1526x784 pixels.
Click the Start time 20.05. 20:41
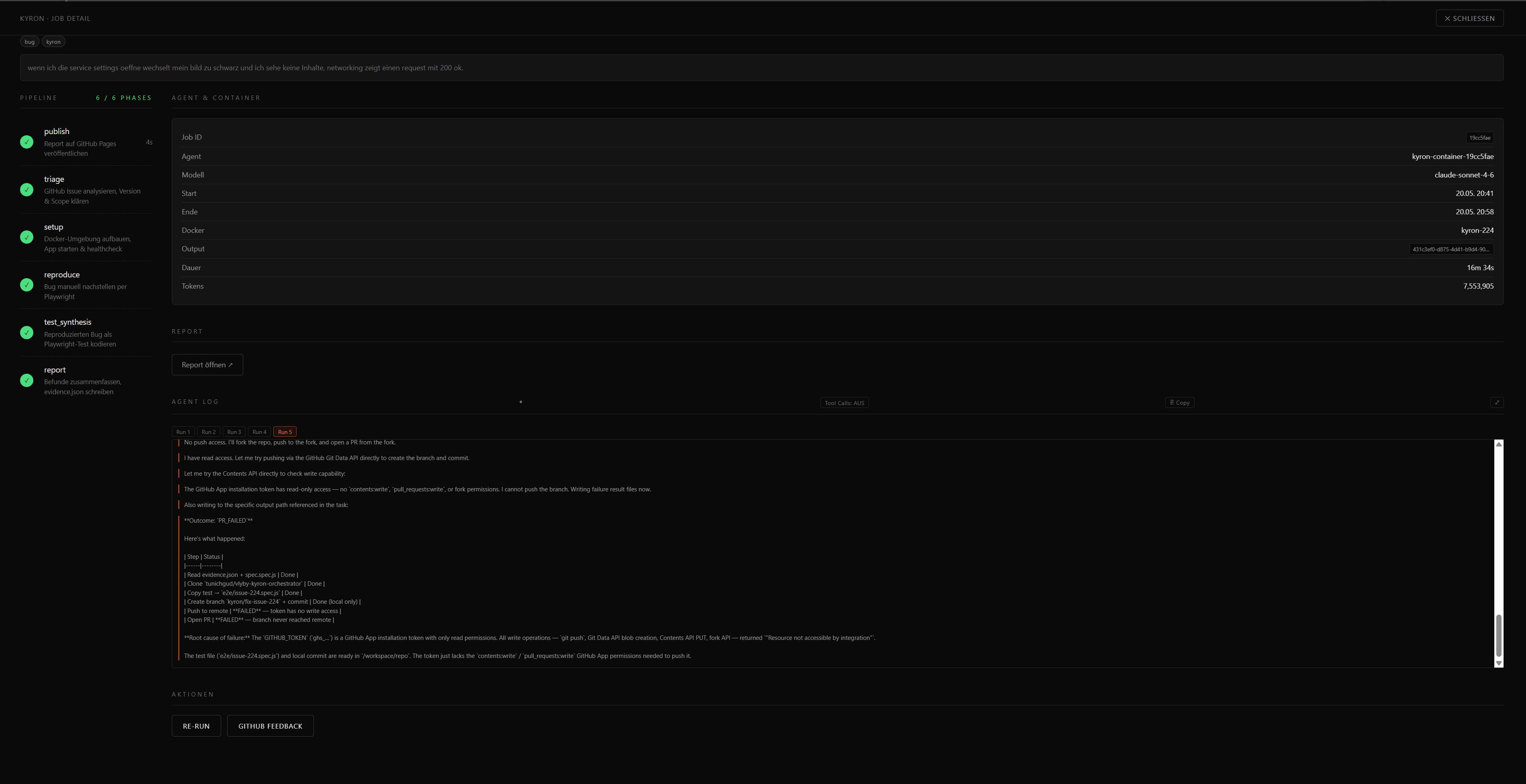(1475, 193)
